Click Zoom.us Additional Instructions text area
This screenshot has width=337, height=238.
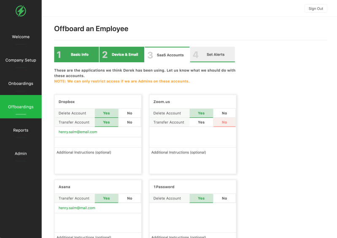coord(193,161)
